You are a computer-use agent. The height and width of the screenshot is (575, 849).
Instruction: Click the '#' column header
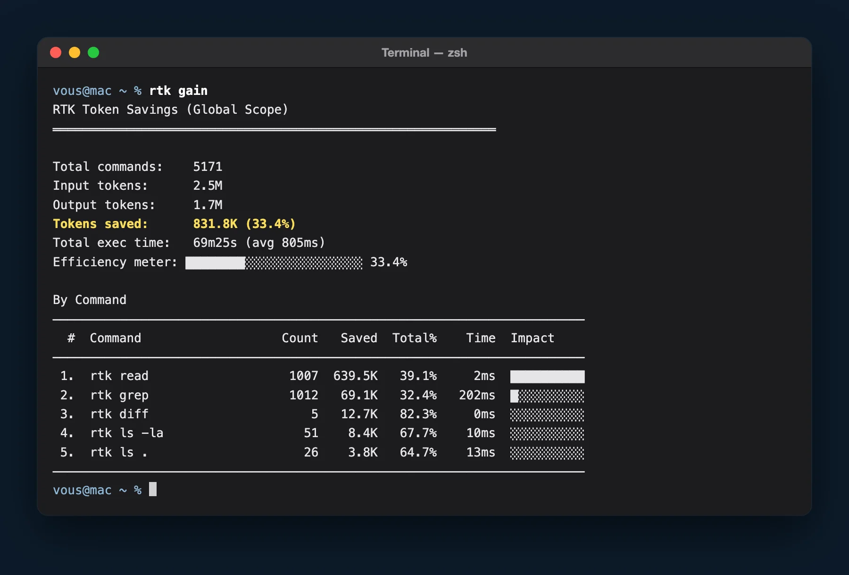(x=71, y=338)
